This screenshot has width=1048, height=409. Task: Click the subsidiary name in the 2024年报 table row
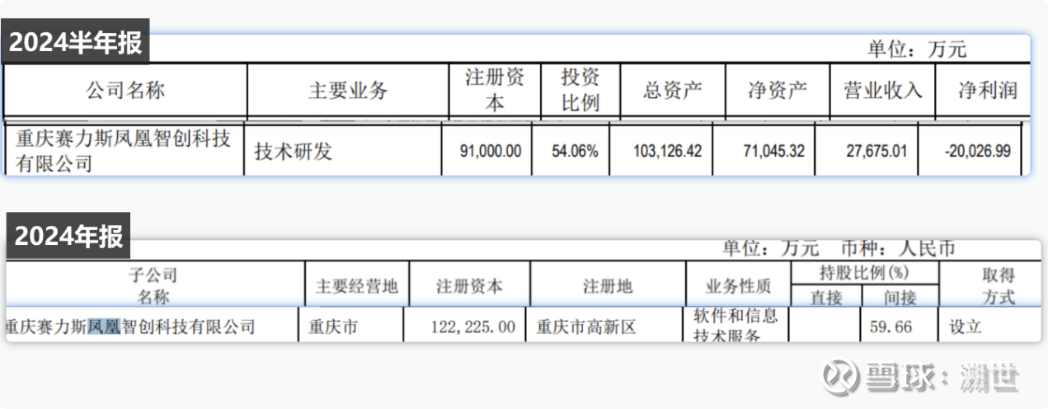130,327
